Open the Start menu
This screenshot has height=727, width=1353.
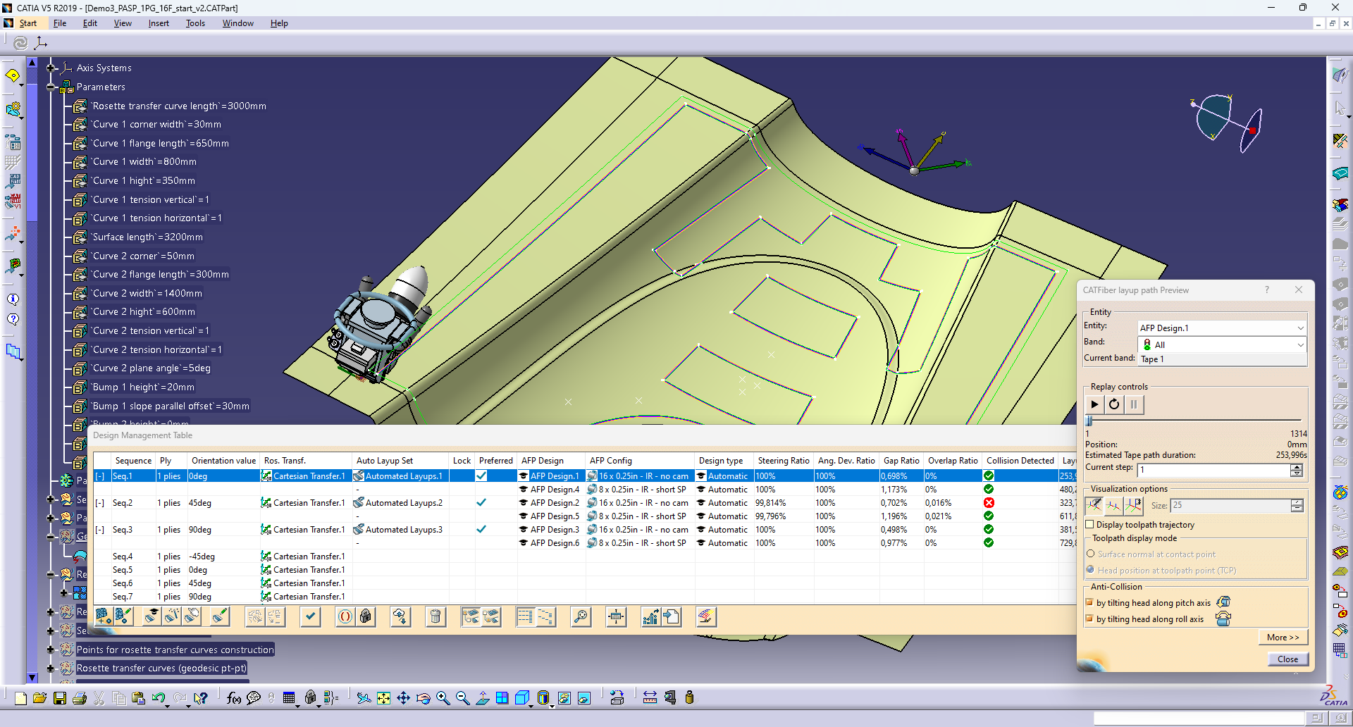tap(28, 23)
